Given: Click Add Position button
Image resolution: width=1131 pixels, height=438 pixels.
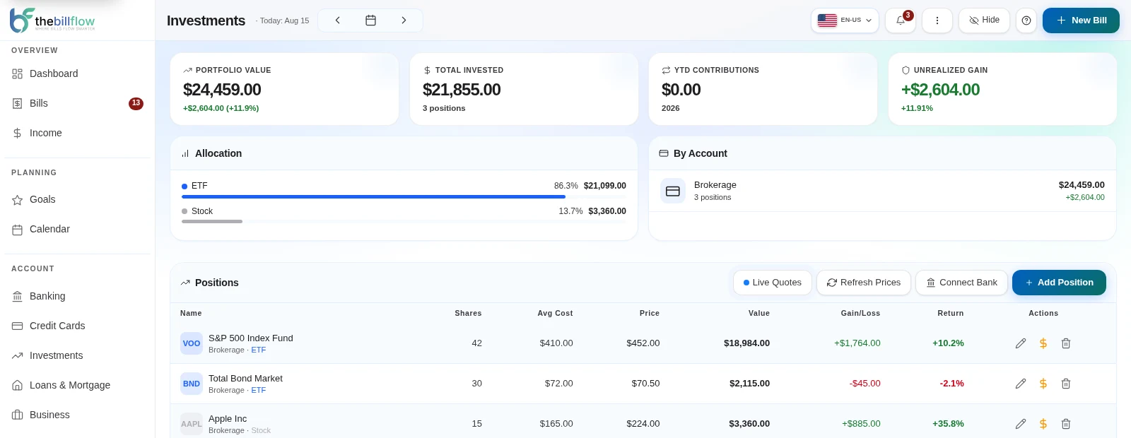Looking at the screenshot, I should (1059, 283).
